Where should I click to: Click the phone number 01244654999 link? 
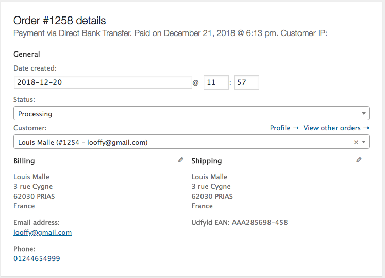point(37,258)
